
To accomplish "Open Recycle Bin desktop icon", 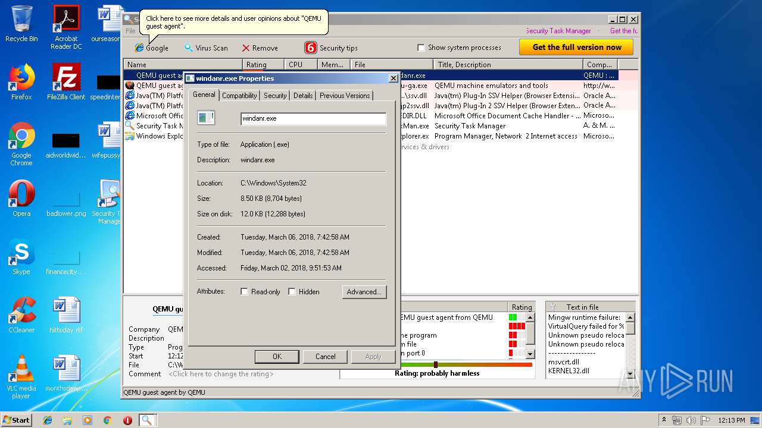I will 21,24.
